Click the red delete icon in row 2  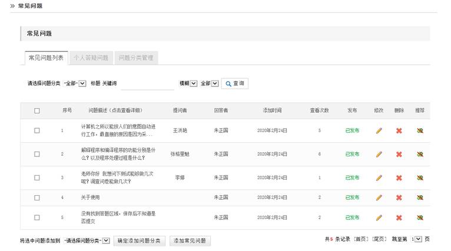coord(399,154)
